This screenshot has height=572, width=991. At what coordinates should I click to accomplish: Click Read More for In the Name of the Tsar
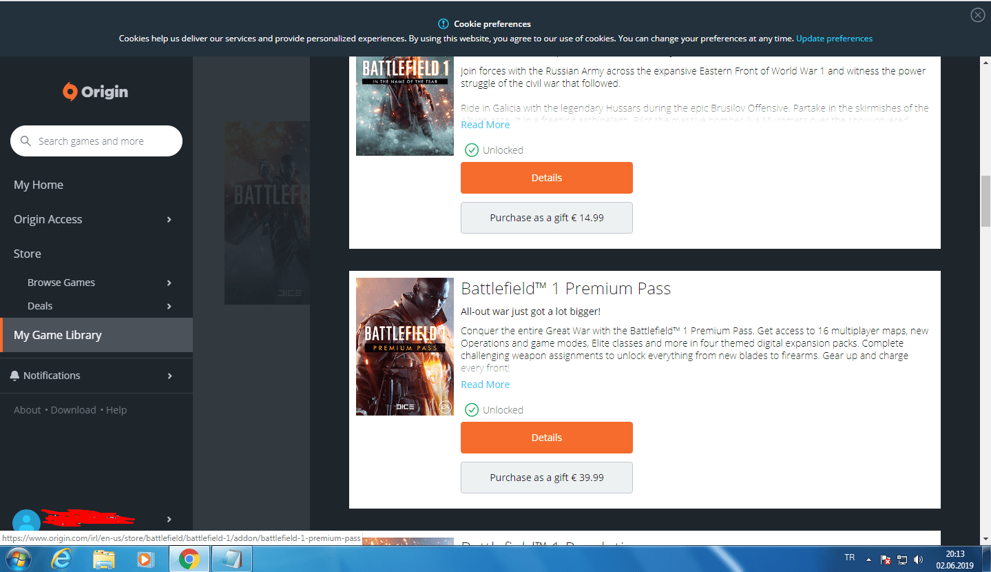coord(486,125)
